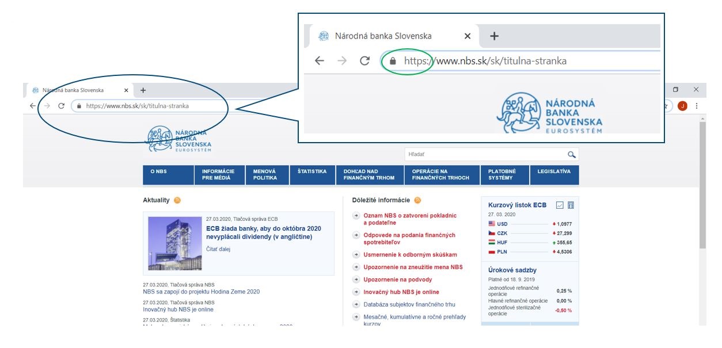Open the user profile avatar 'J'
The image size is (722, 348).
click(x=682, y=106)
